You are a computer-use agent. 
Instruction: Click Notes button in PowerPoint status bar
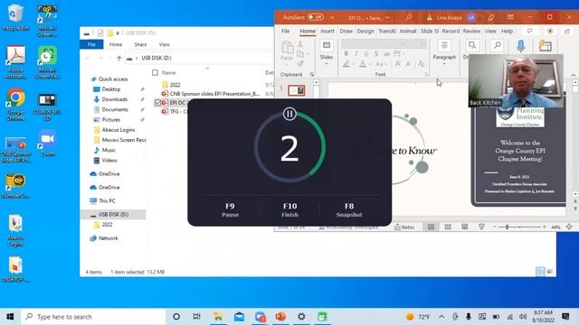(404, 227)
